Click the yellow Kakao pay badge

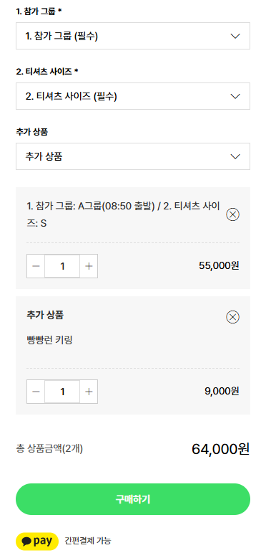coord(37,541)
